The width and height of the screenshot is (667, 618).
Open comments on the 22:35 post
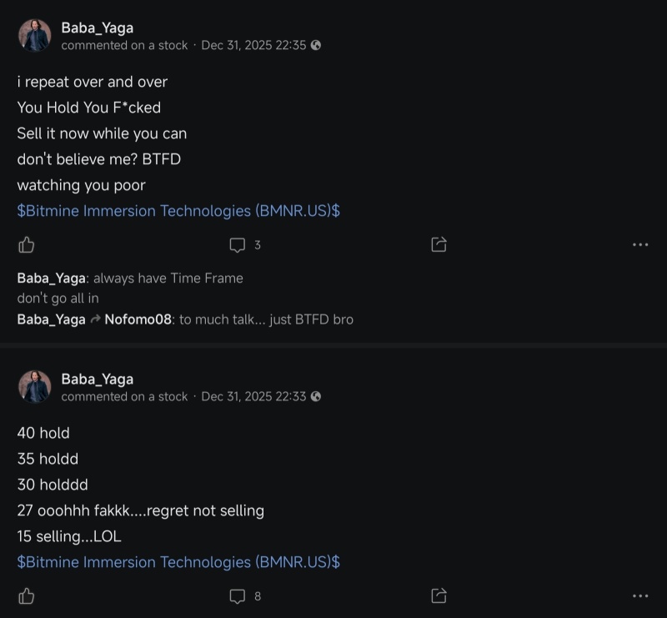pyautogui.click(x=245, y=244)
